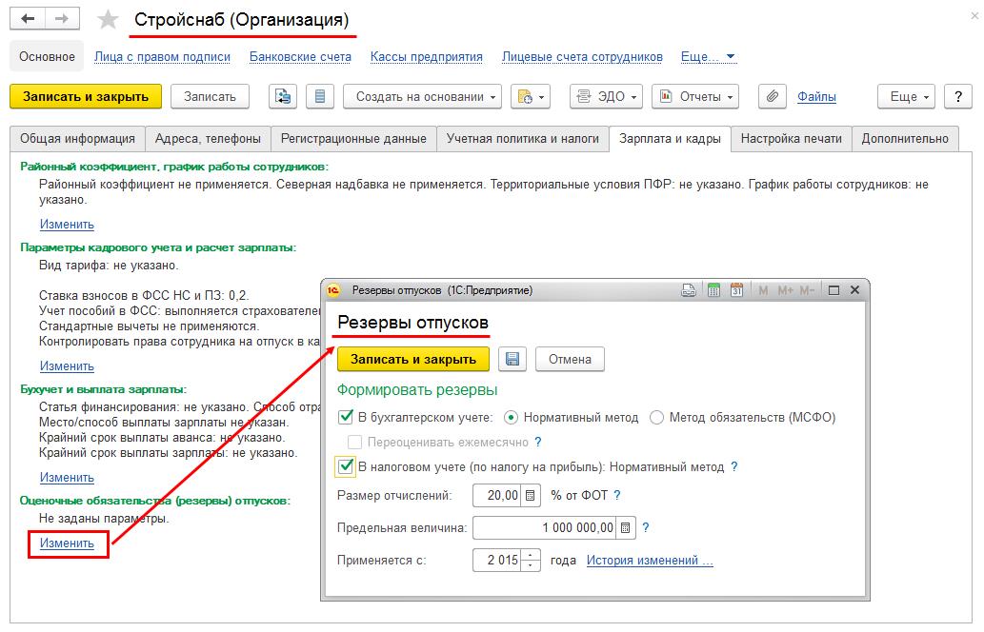
Task: Select the Основное navigation section
Action: click(x=47, y=57)
